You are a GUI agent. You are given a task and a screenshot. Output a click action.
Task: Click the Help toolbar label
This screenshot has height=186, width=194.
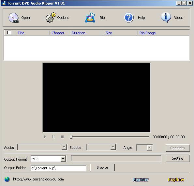(141, 18)
